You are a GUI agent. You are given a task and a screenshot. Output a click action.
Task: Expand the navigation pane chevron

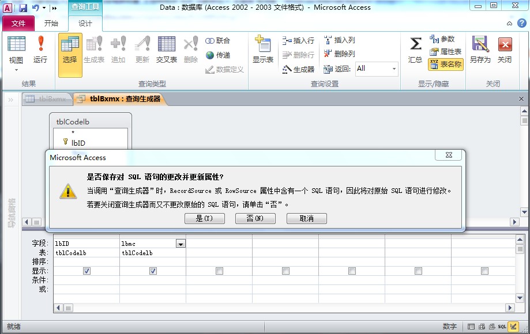[x=11, y=100]
